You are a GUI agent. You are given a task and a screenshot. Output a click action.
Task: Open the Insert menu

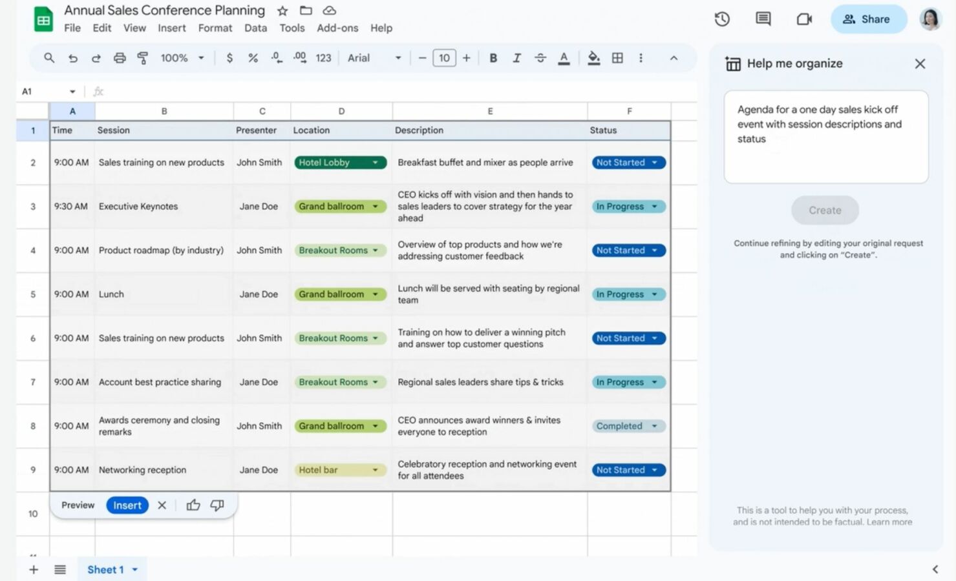[x=171, y=28]
